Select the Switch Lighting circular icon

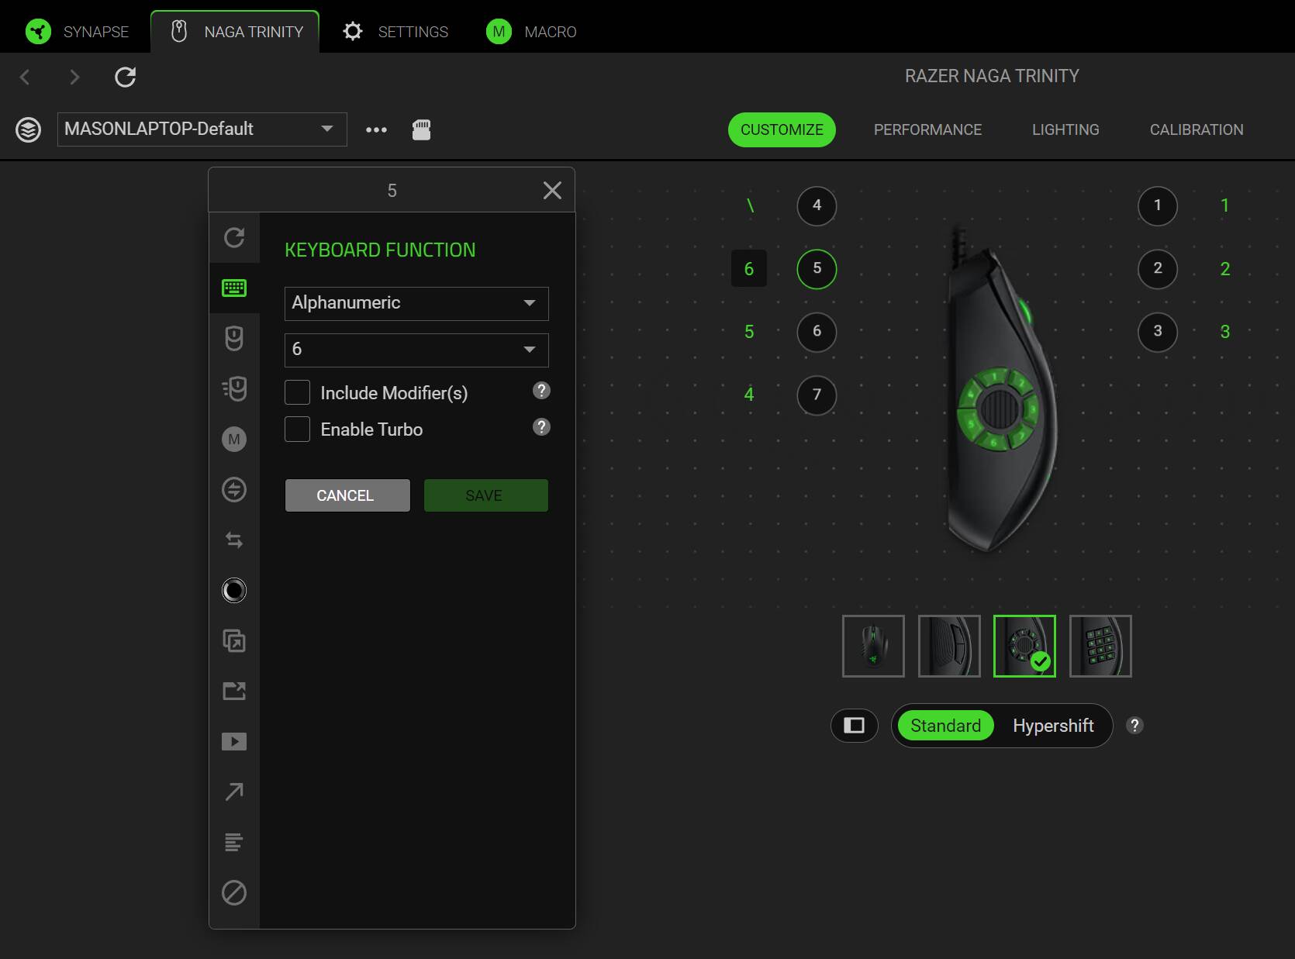tap(234, 591)
